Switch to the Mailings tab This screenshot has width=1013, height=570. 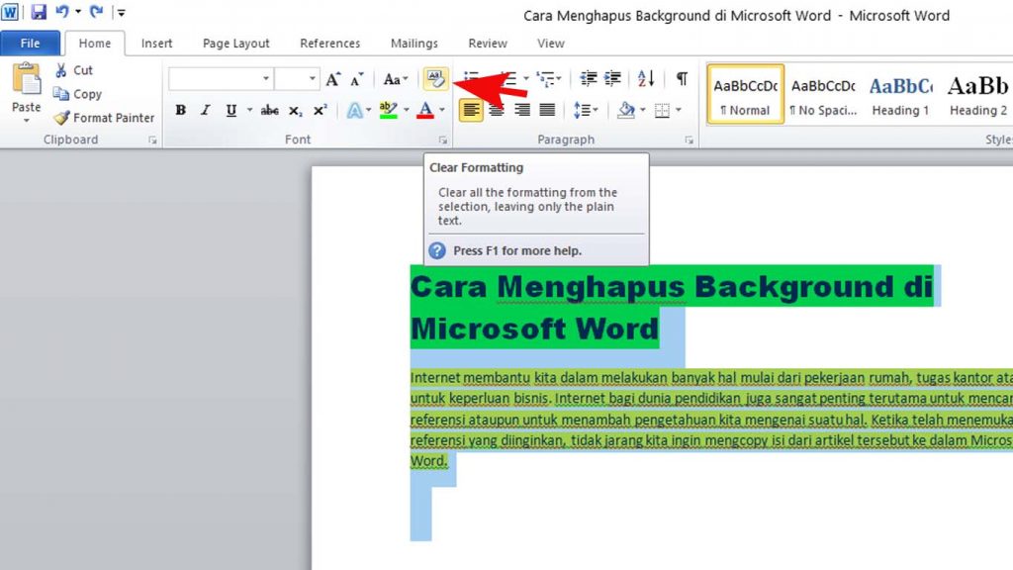(x=414, y=44)
